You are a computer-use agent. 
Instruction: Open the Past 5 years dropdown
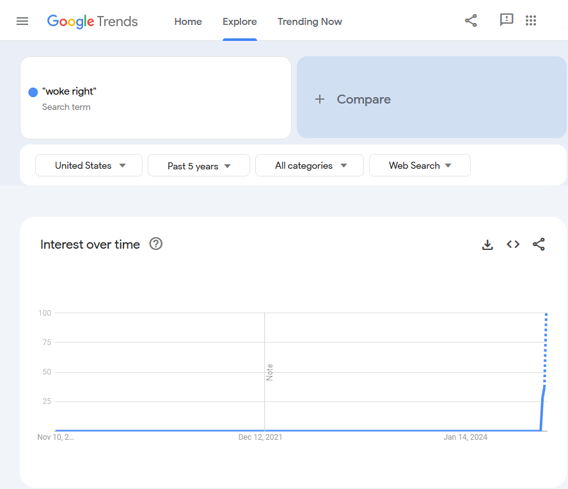click(x=199, y=166)
